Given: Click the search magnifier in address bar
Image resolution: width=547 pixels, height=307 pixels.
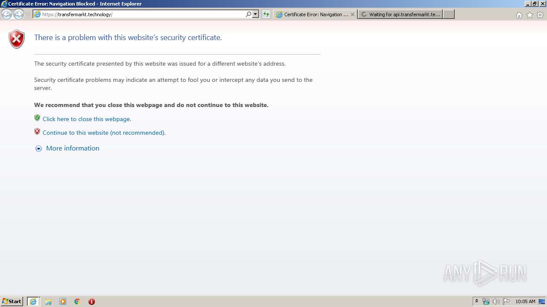Looking at the screenshot, I should 248,14.
